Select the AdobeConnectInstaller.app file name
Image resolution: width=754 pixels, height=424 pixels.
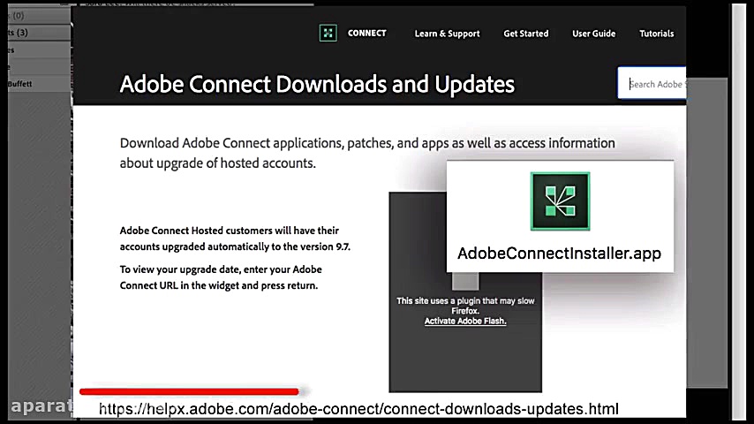coord(559,254)
